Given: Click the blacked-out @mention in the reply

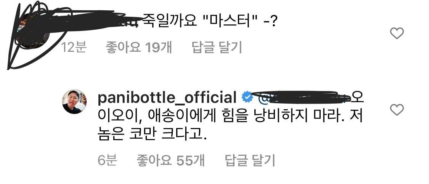Looking at the screenshot, I should pos(301,98).
